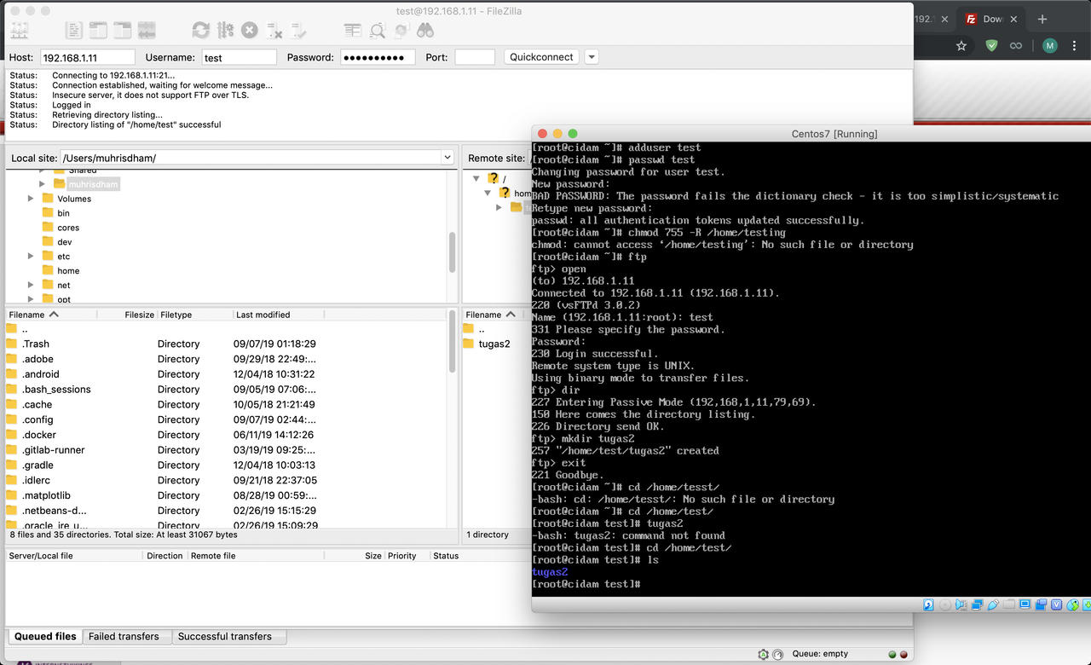The height and width of the screenshot is (665, 1091).
Task: Switch to the Successful transfers tab
Action: coord(227,636)
